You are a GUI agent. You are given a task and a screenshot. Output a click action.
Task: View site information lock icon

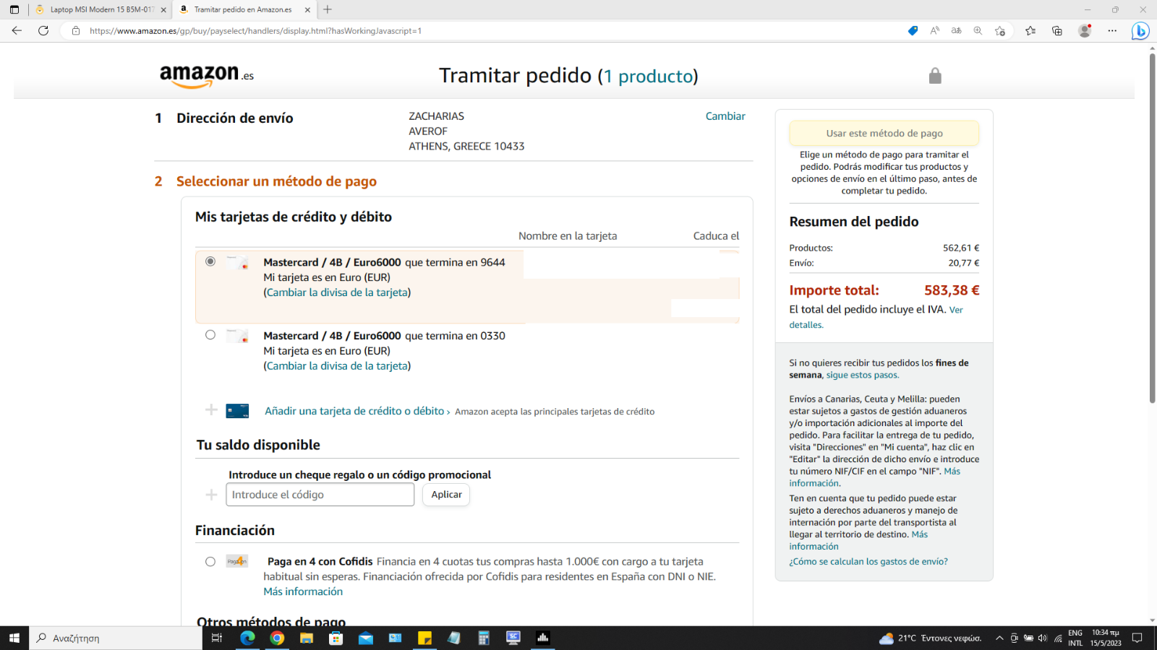76,30
